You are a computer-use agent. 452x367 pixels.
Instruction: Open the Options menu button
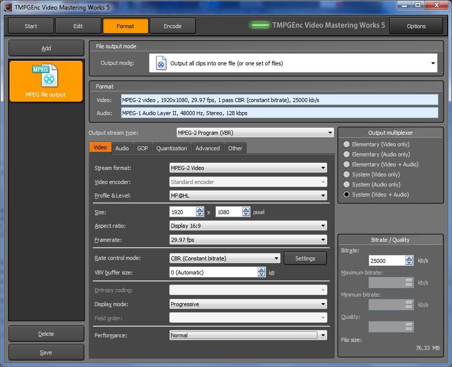tap(416, 26)
